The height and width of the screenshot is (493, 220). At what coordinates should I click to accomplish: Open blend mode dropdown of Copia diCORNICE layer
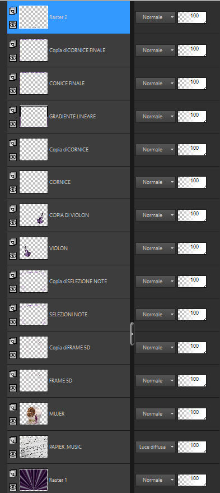156,149
